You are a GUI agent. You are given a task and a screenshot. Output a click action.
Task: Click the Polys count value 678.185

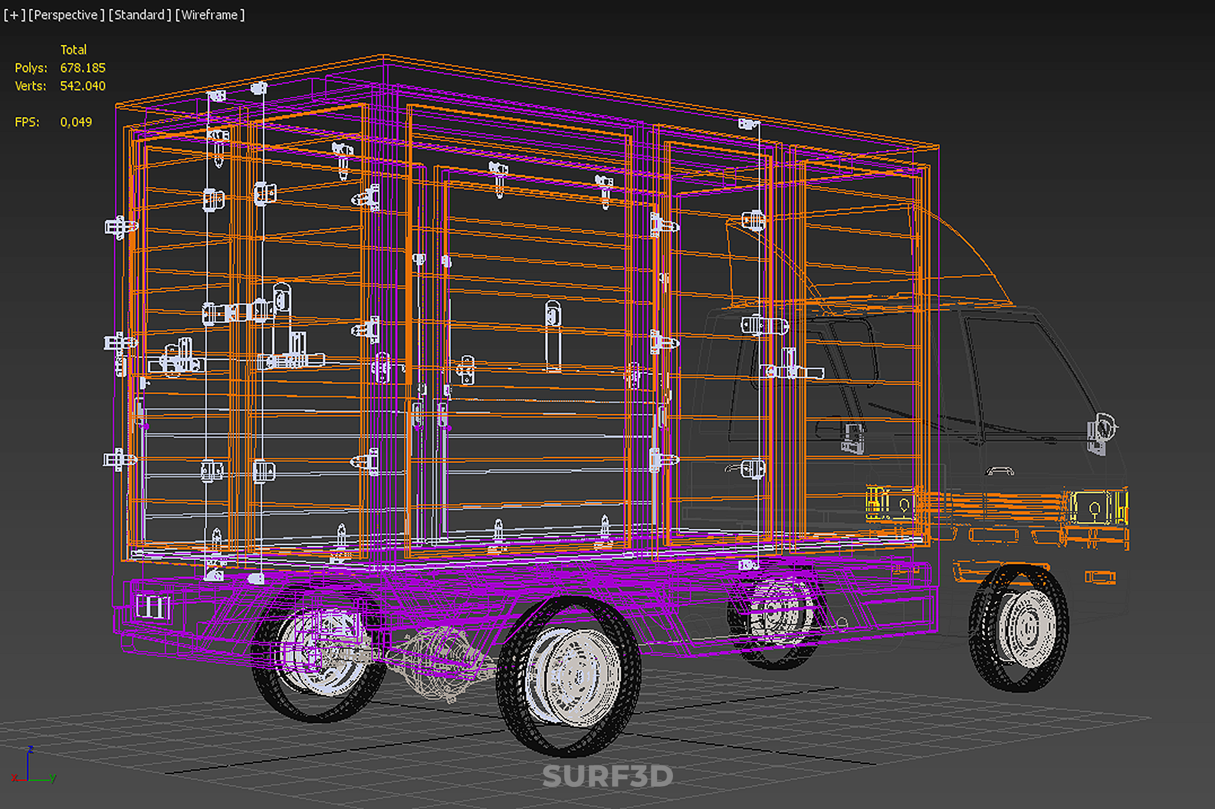click(x=83, y=68)
